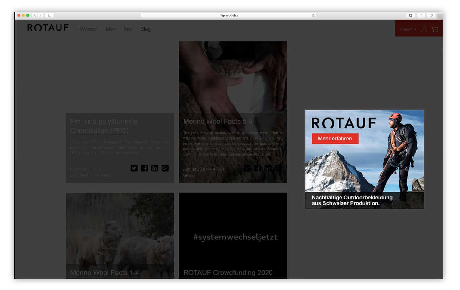Open Merino Wool Facts 1-4 article
The width and height of the screenshot is (460, 290).
[104, 273]
